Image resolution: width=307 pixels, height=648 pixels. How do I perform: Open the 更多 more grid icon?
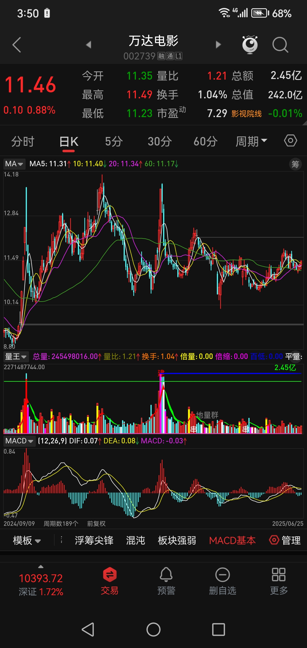[279, 581]
